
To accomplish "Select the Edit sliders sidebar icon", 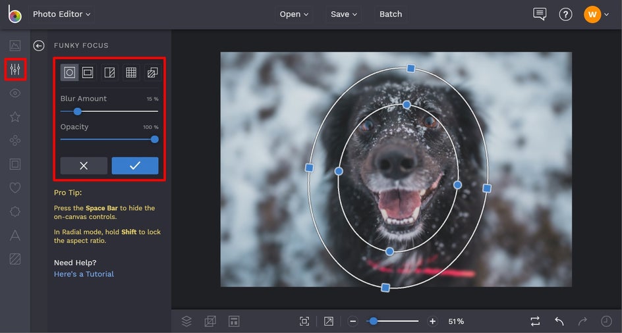I will [15, 69].
